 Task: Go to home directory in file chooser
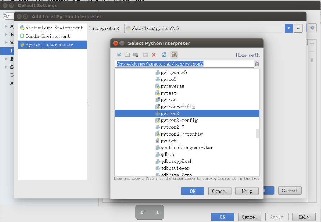click(119, 55)
